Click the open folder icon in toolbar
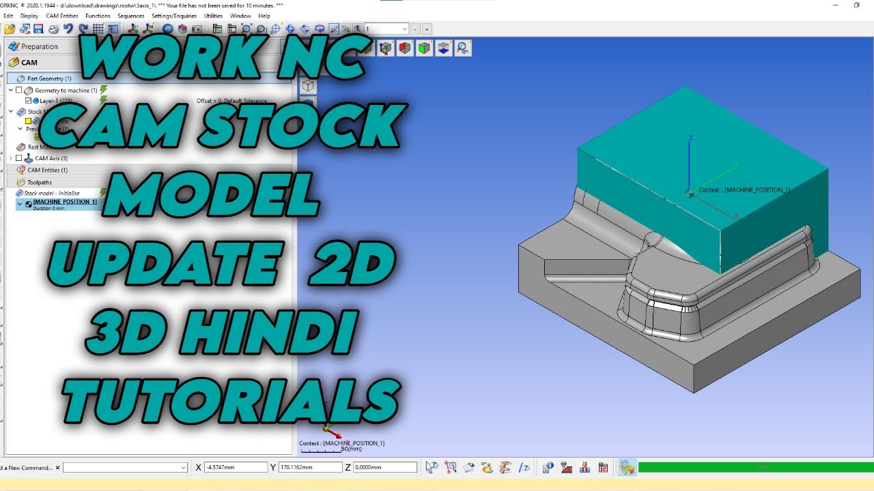 point(10,29)
